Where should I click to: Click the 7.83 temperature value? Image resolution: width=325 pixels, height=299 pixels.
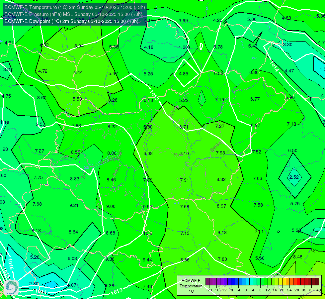pyautogui.click(x=76, y=126)
